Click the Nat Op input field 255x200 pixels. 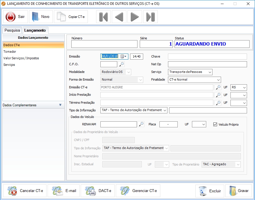(207, 64)
